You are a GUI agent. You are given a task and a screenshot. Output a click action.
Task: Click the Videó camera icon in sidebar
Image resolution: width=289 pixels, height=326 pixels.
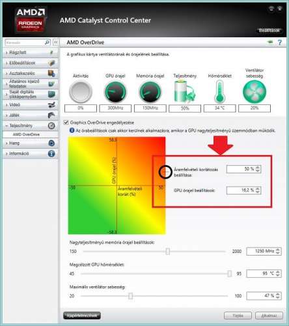pyautogui.click(x=51, y=105)
